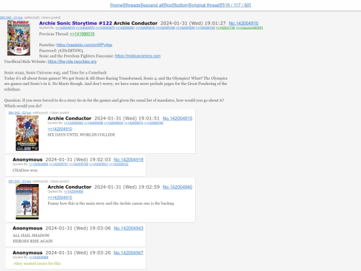
Task: Click the comment starting Funny how this is
Action: coord(111,203)
